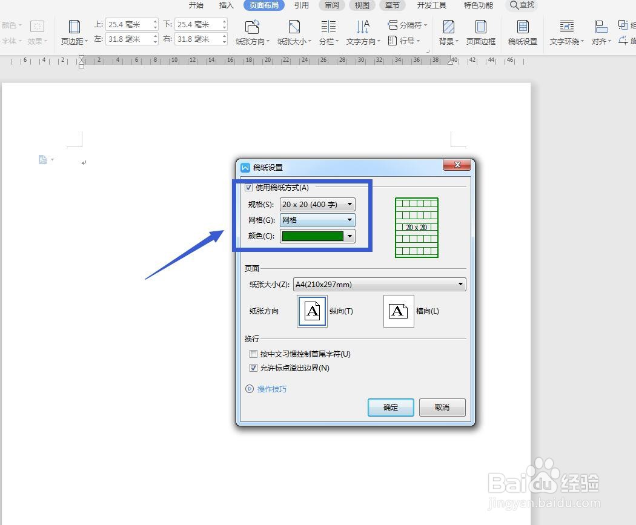The image size is (636, 525).
Task: Click the 对齐 align icon
Action: [601, 27]
